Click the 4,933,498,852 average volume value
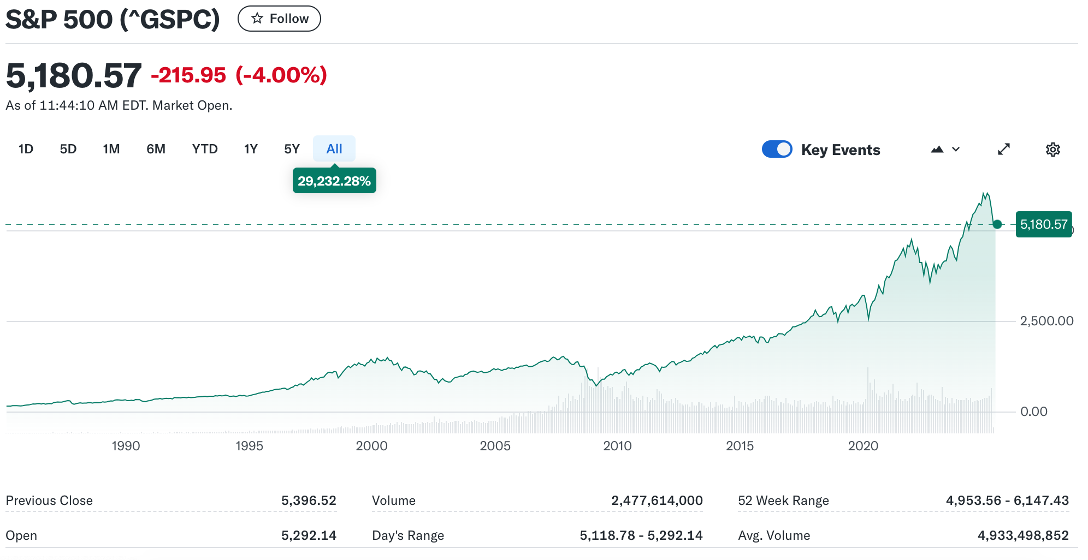Viewport: 1088px width, 560px height. 1023,535
